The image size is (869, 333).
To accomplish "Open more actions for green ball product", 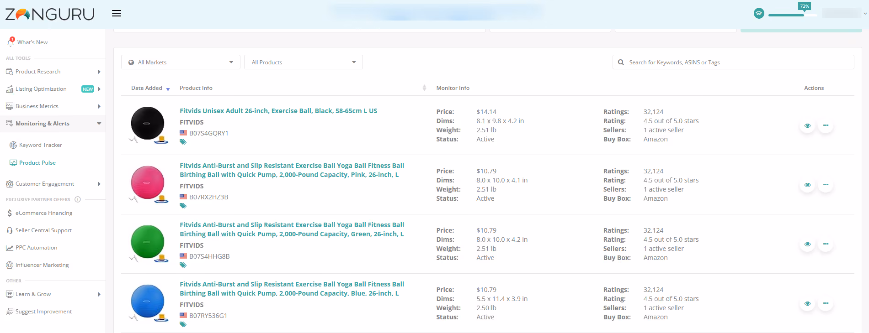I will point(826,244).
